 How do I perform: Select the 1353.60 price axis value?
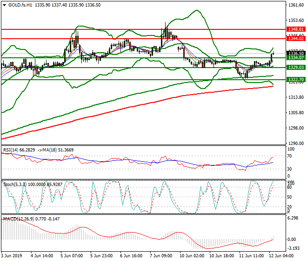point(296,21)
